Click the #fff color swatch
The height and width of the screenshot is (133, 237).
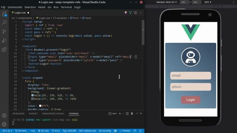point(40,106)
